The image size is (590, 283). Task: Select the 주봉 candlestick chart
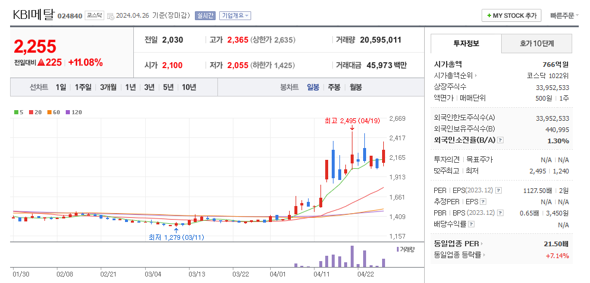coord(334,87)
